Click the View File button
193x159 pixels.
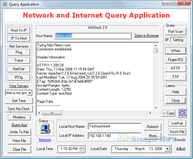tap(19, 141)
